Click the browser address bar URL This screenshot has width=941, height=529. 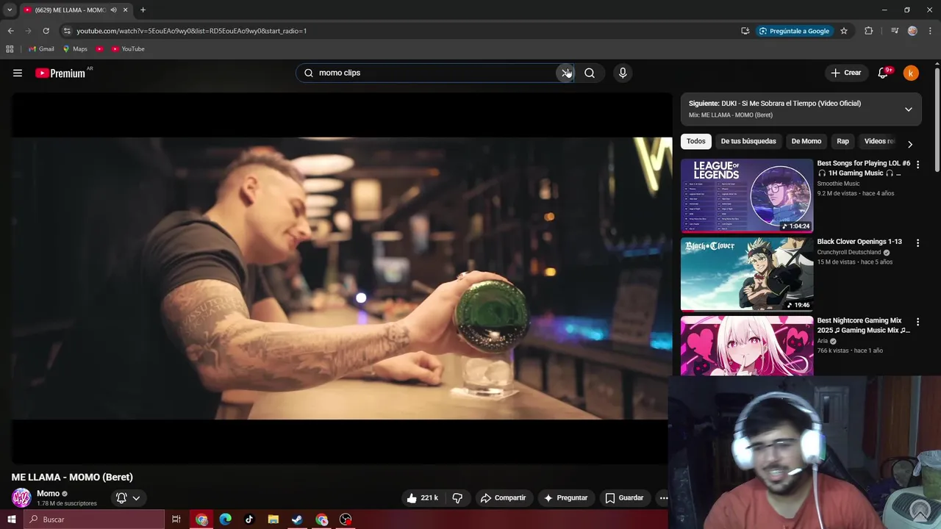pos(191,31)
